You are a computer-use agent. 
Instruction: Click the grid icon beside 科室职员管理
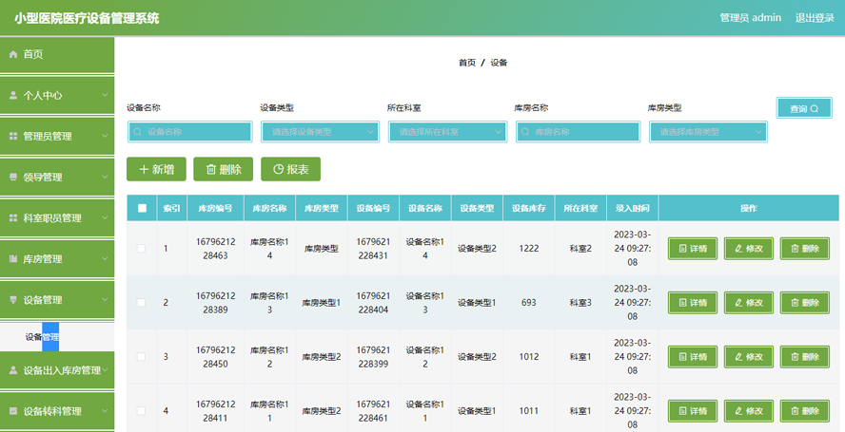[13, 217]
